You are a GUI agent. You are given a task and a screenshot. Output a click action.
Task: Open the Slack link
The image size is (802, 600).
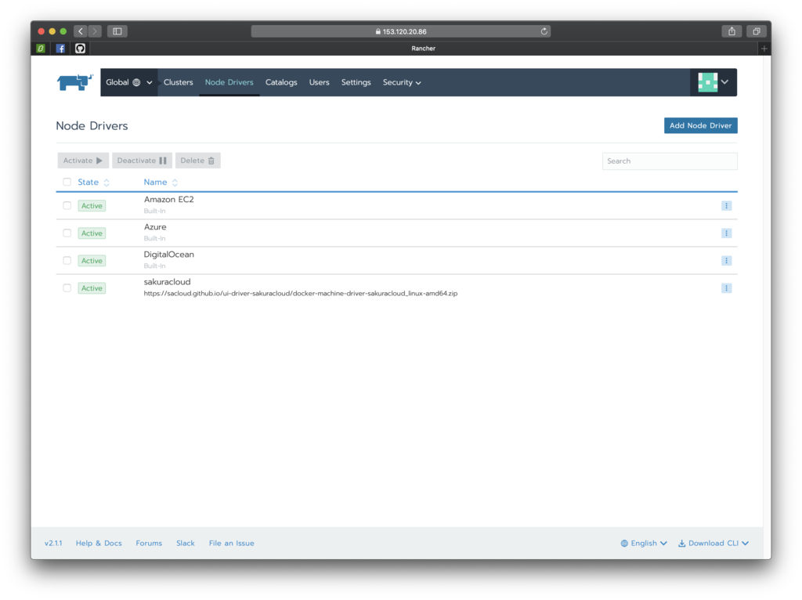coord(186,544)
